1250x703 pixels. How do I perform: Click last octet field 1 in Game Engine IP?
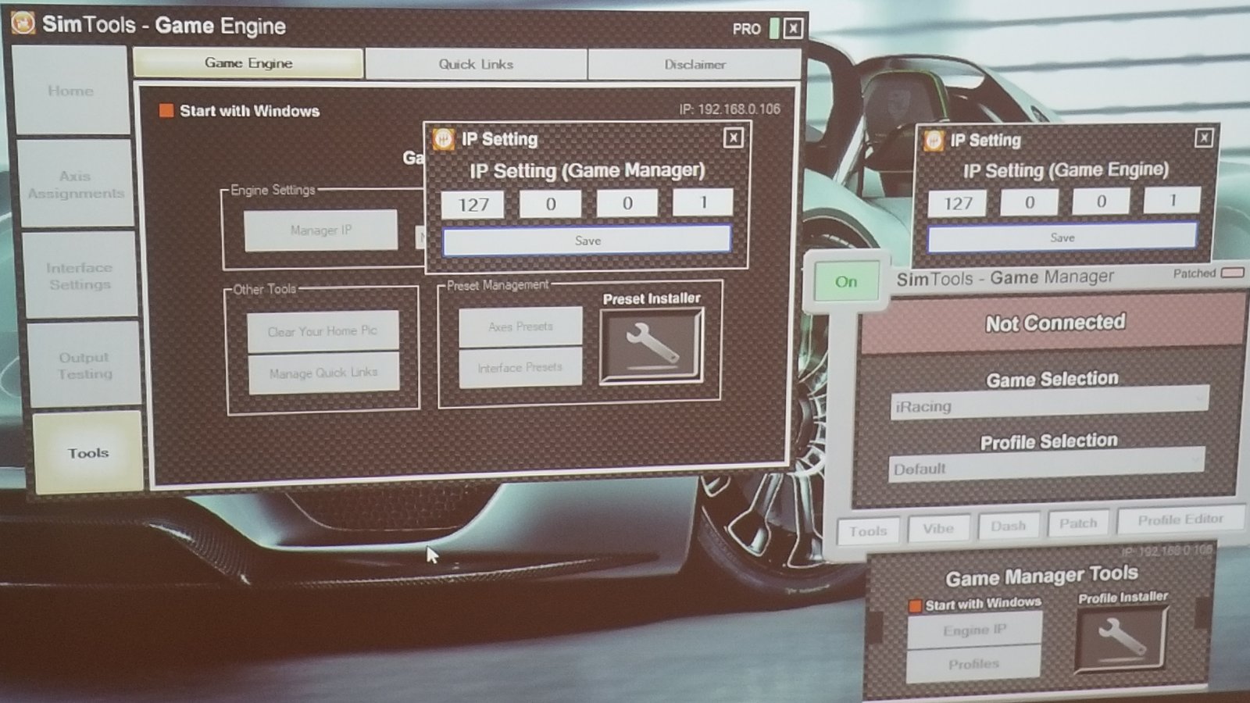1172,200
